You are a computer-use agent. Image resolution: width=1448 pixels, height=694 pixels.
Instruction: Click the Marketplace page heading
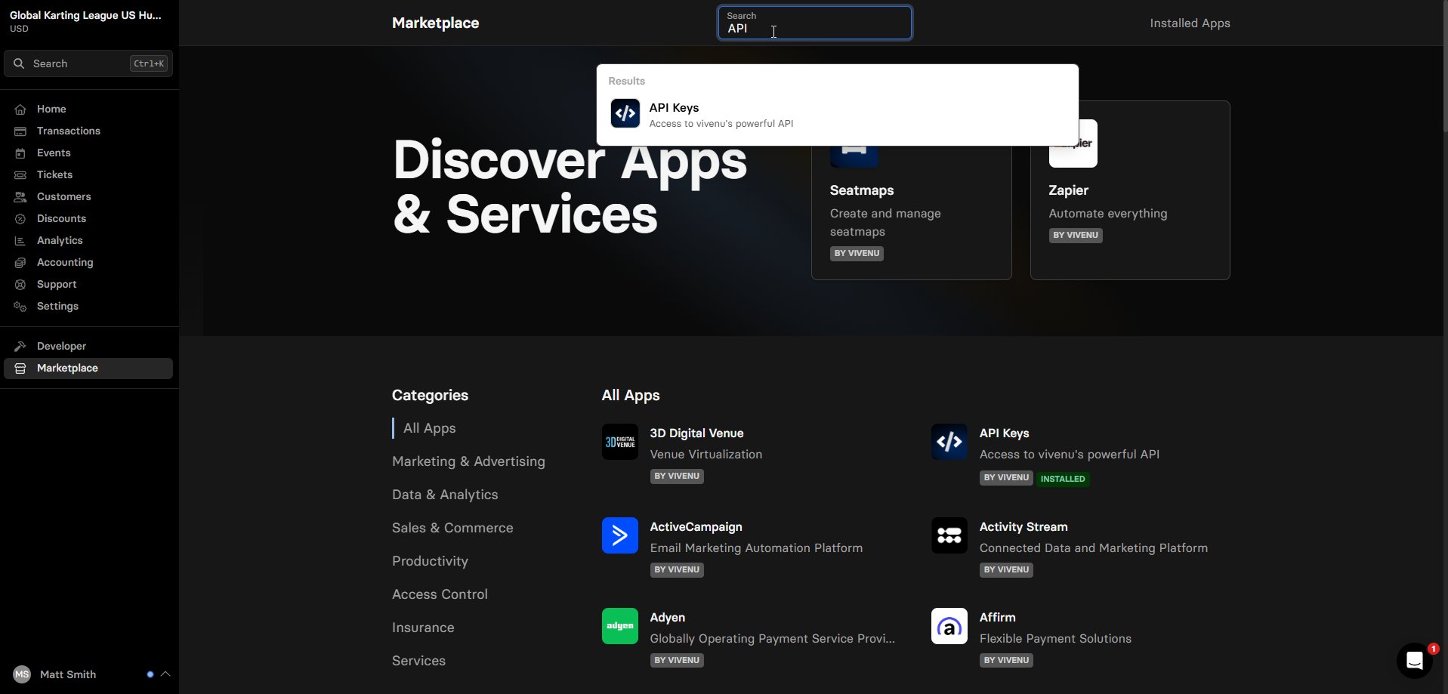tap(435, 23)
